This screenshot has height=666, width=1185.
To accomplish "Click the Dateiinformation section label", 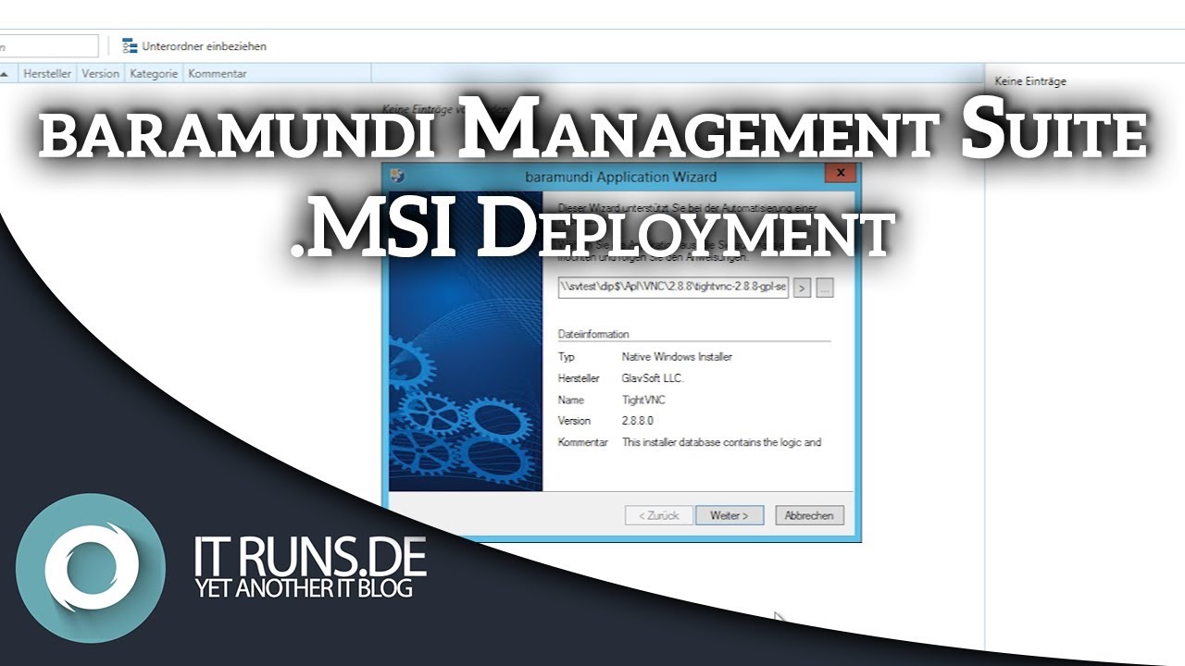I will click(593, 334).
